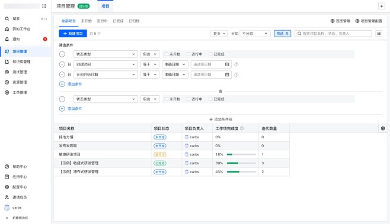Click the 项目管理 sidebar icon
Viewport: 390px width, 224px height.
(7, 51)
